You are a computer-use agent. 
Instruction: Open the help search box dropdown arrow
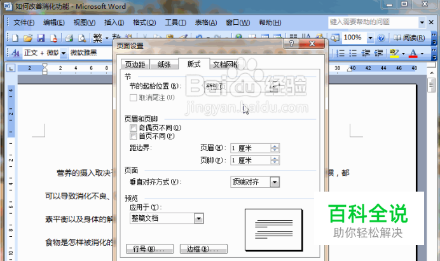click(422, 22)
